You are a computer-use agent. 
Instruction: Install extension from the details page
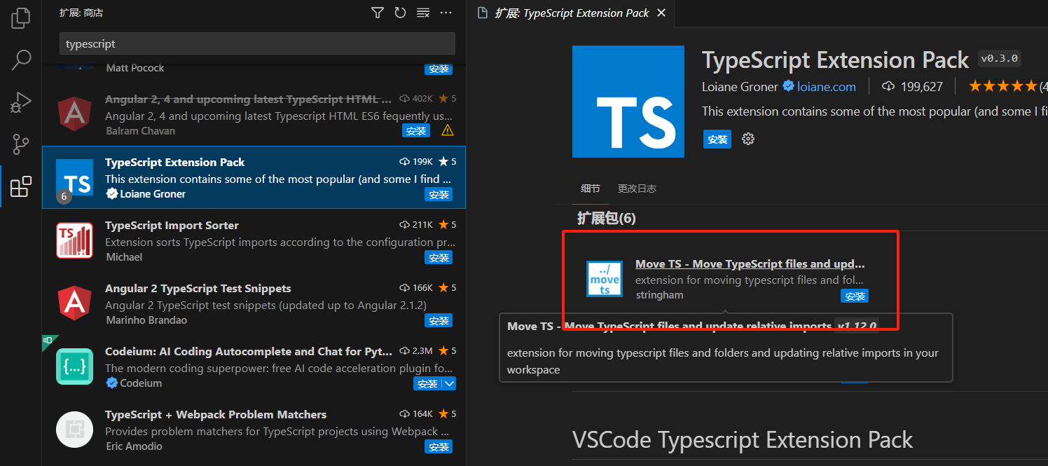(717, 139)
